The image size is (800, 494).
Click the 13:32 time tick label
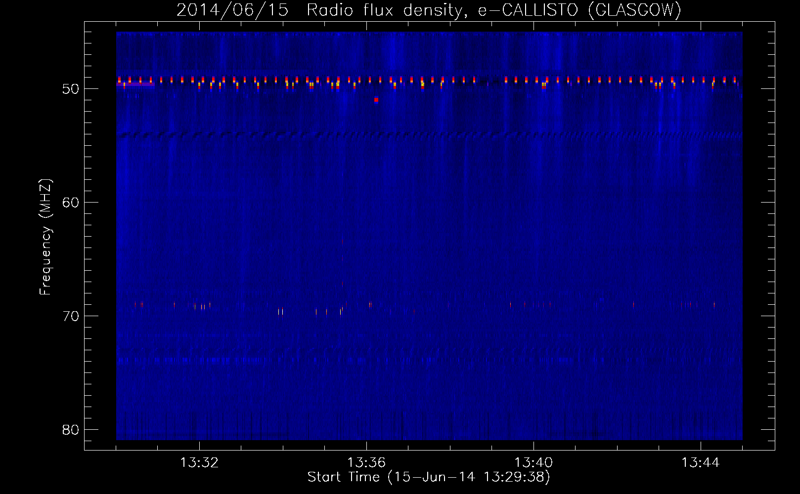click(199, 463)
